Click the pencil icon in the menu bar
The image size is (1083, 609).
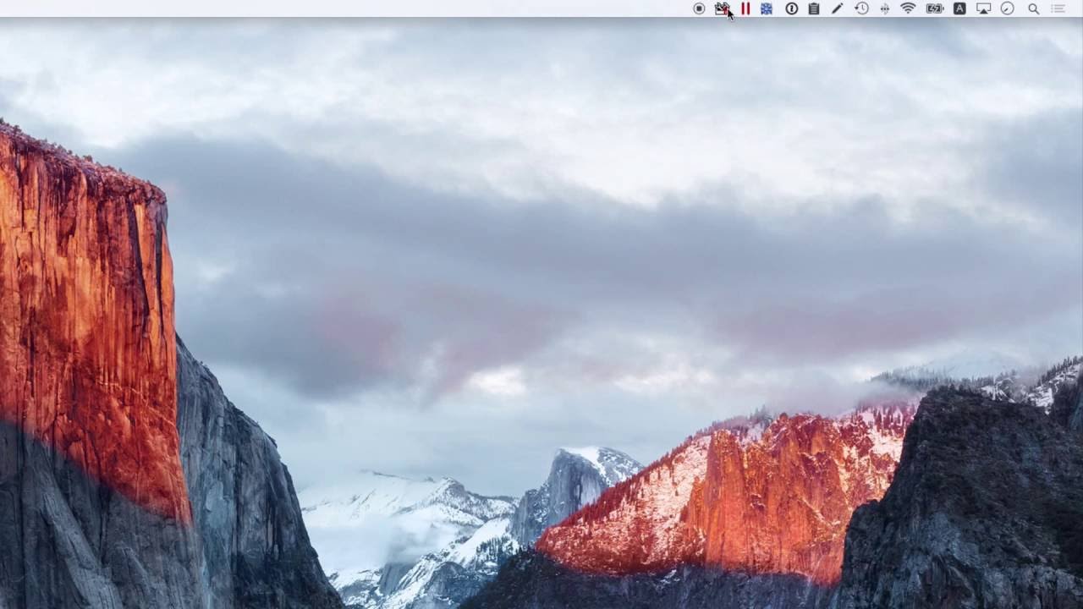[838, 8]
